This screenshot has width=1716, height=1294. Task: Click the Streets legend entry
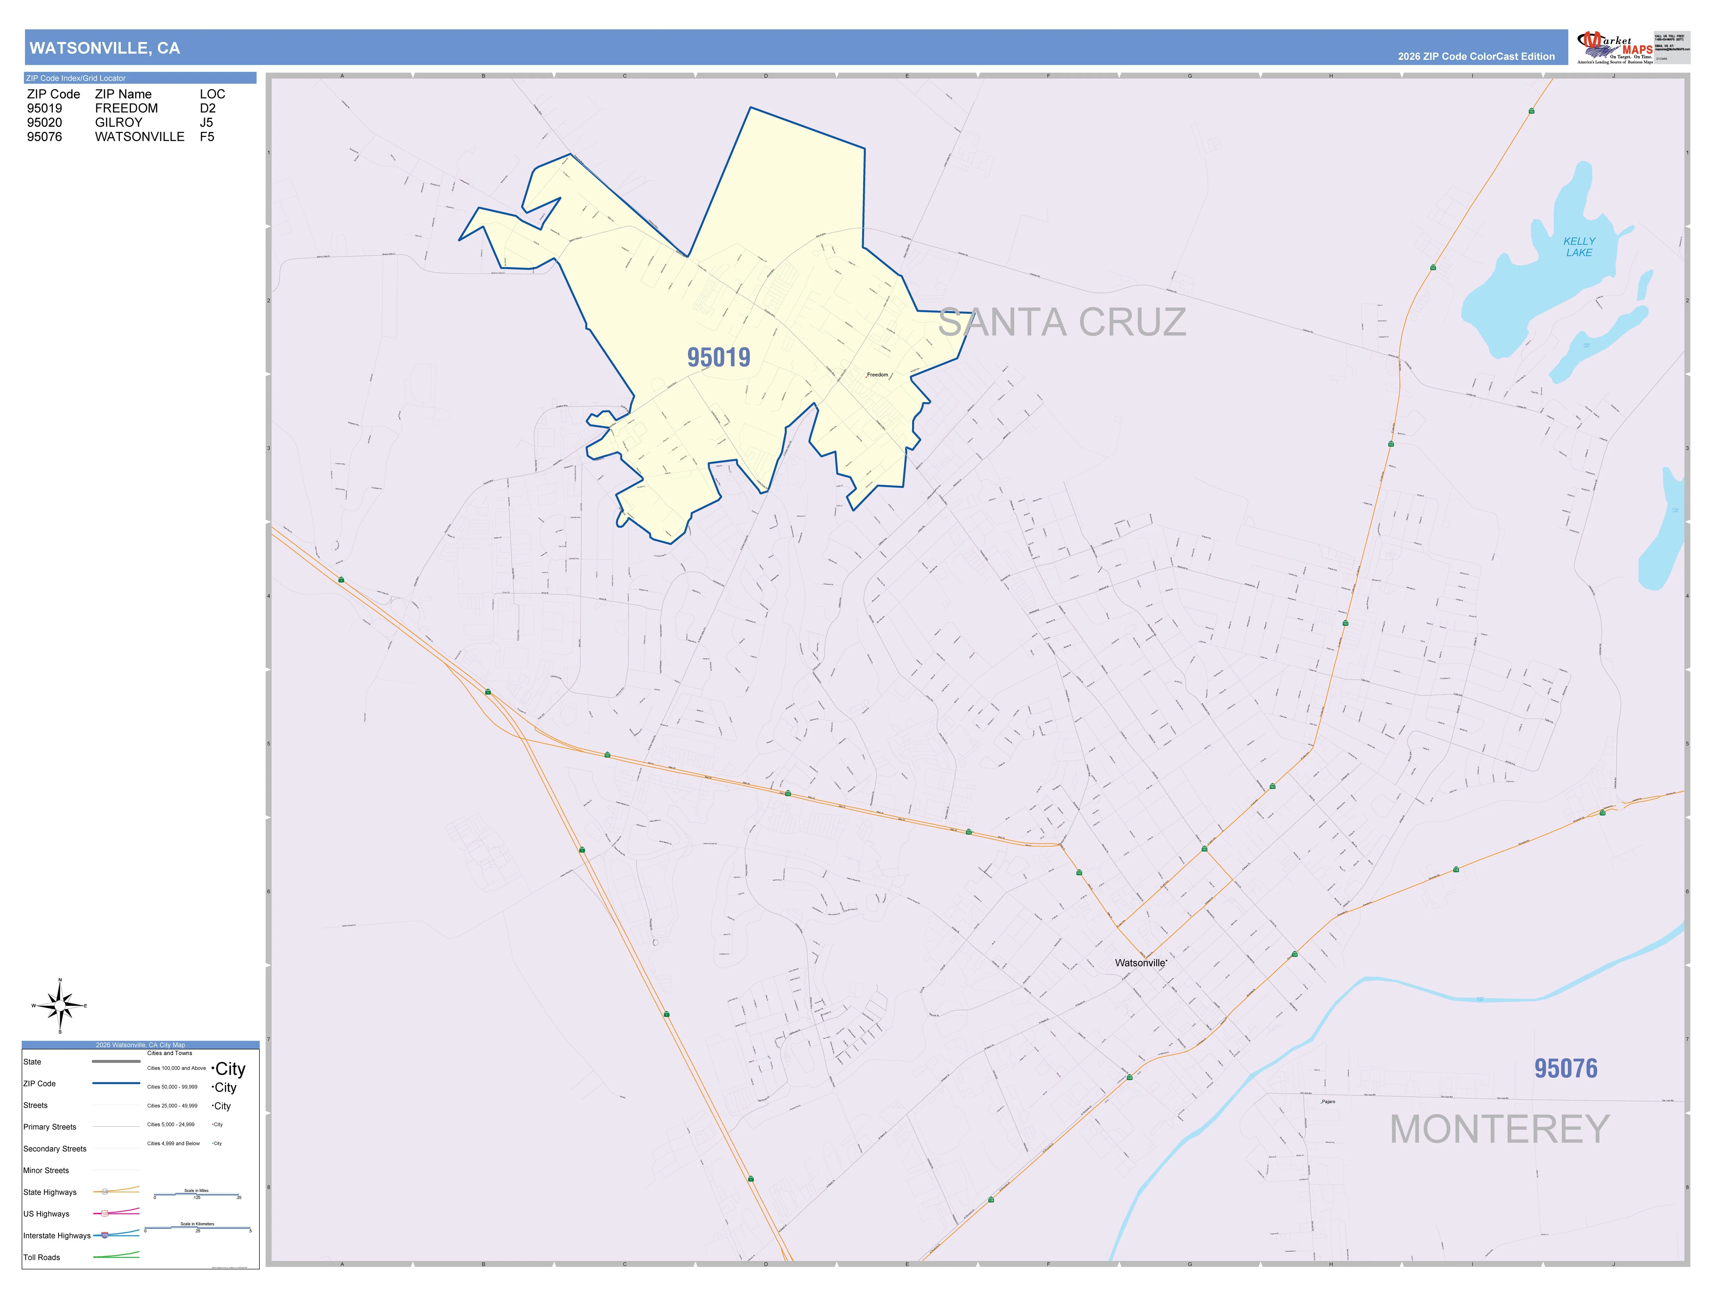coord(36,1105)
